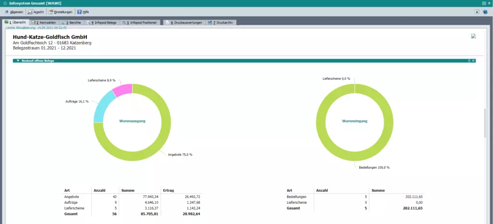Click the favorite star icon in title bar
The height and width of the screenshot is (224, 493).
(x=4, y=3)
